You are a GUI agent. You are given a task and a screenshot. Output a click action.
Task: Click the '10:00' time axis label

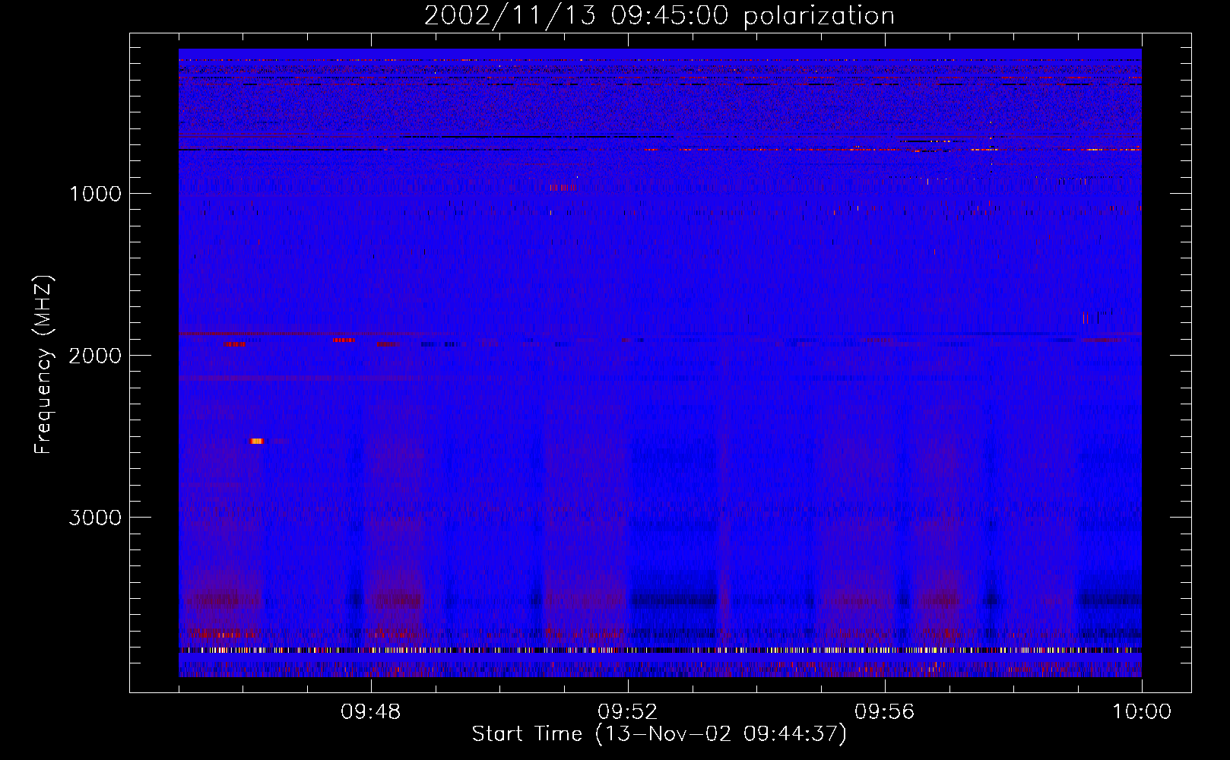point(1142,712)
